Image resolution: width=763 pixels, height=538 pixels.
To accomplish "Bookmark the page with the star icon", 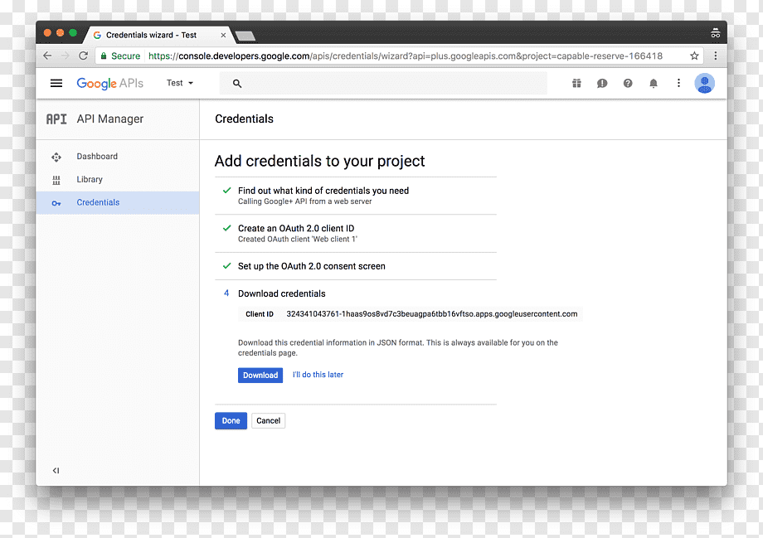I will coord(694,56).
